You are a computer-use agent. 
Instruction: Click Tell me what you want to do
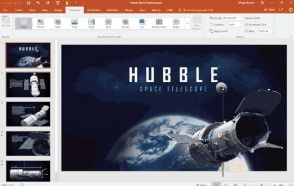[x=196, y=10]
